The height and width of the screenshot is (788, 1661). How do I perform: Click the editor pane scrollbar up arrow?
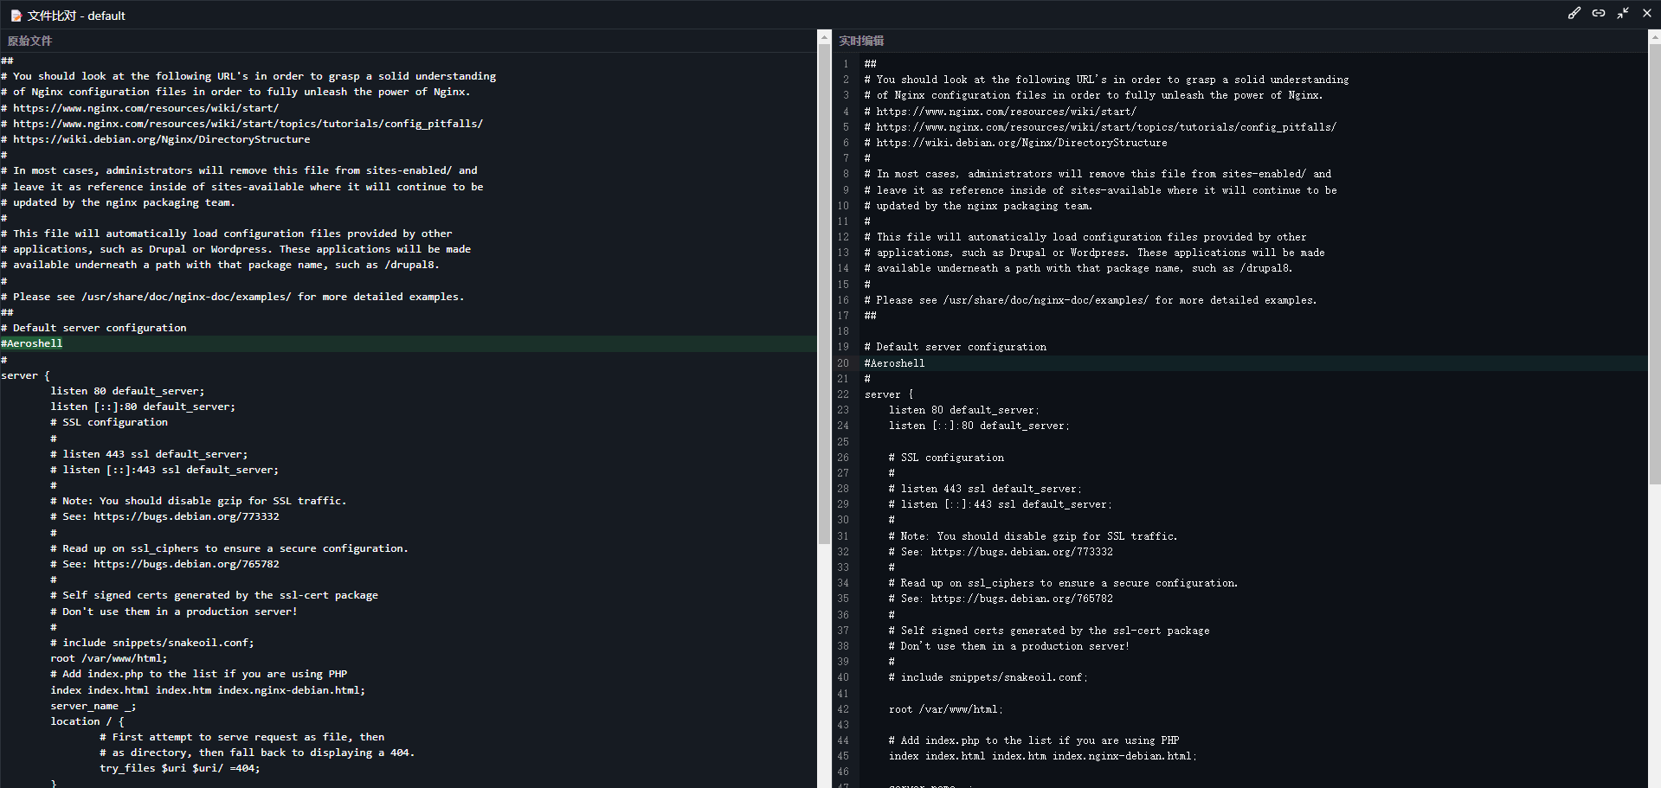1654,36
